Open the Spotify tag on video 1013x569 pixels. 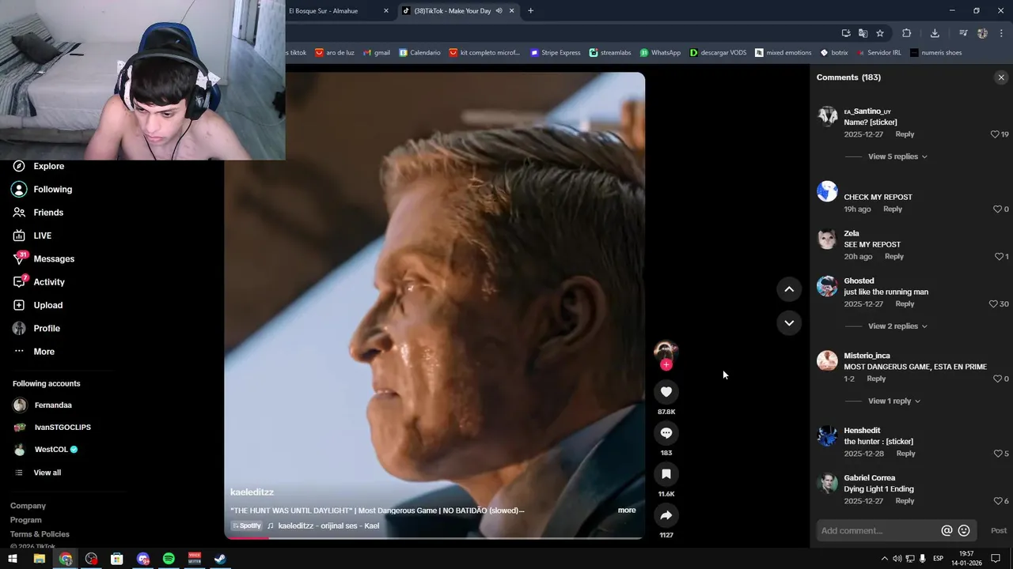246,526
